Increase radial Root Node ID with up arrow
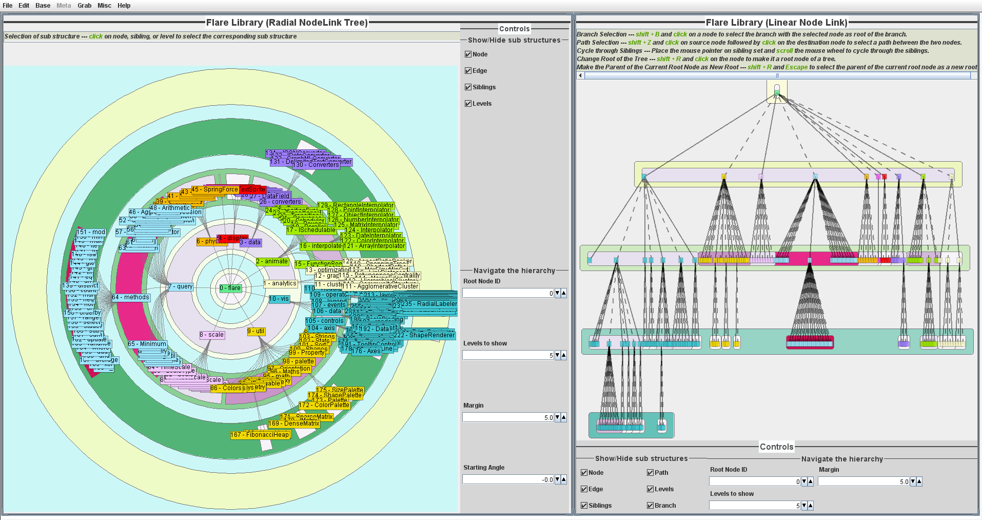This screenshot has height=520, width=982. [x=564, y=293]
